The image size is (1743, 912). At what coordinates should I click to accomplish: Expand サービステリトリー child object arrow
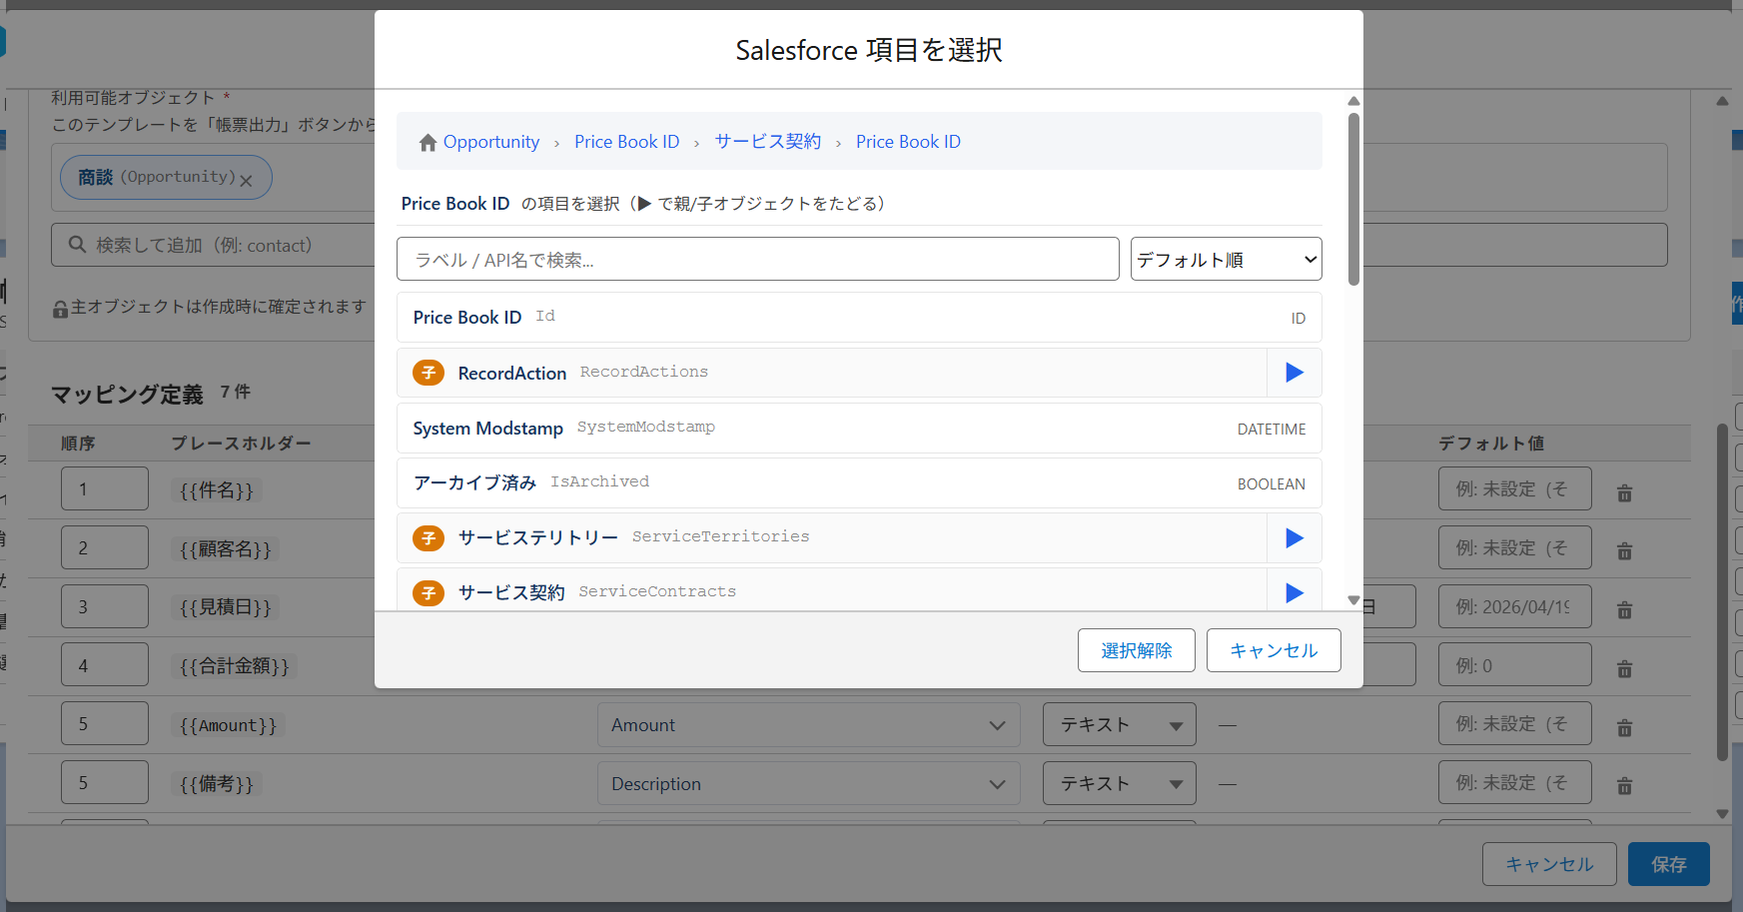point(1295,538)
